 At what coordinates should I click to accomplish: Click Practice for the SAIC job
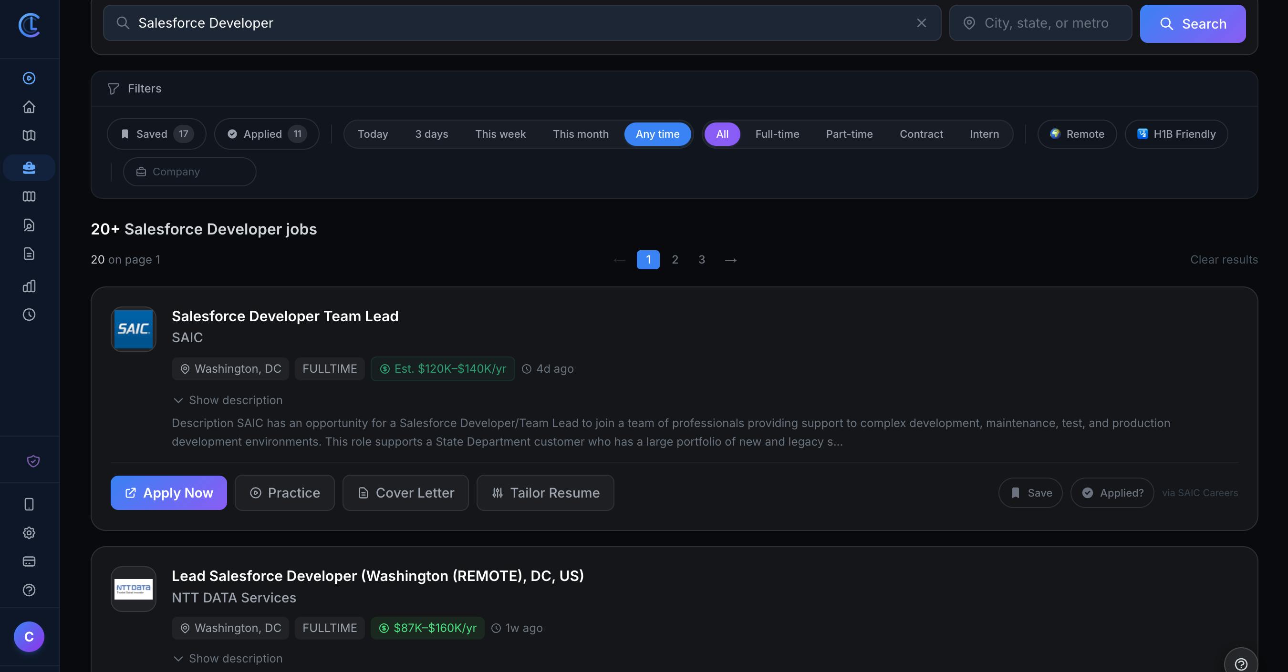click(x=284, y=493)
